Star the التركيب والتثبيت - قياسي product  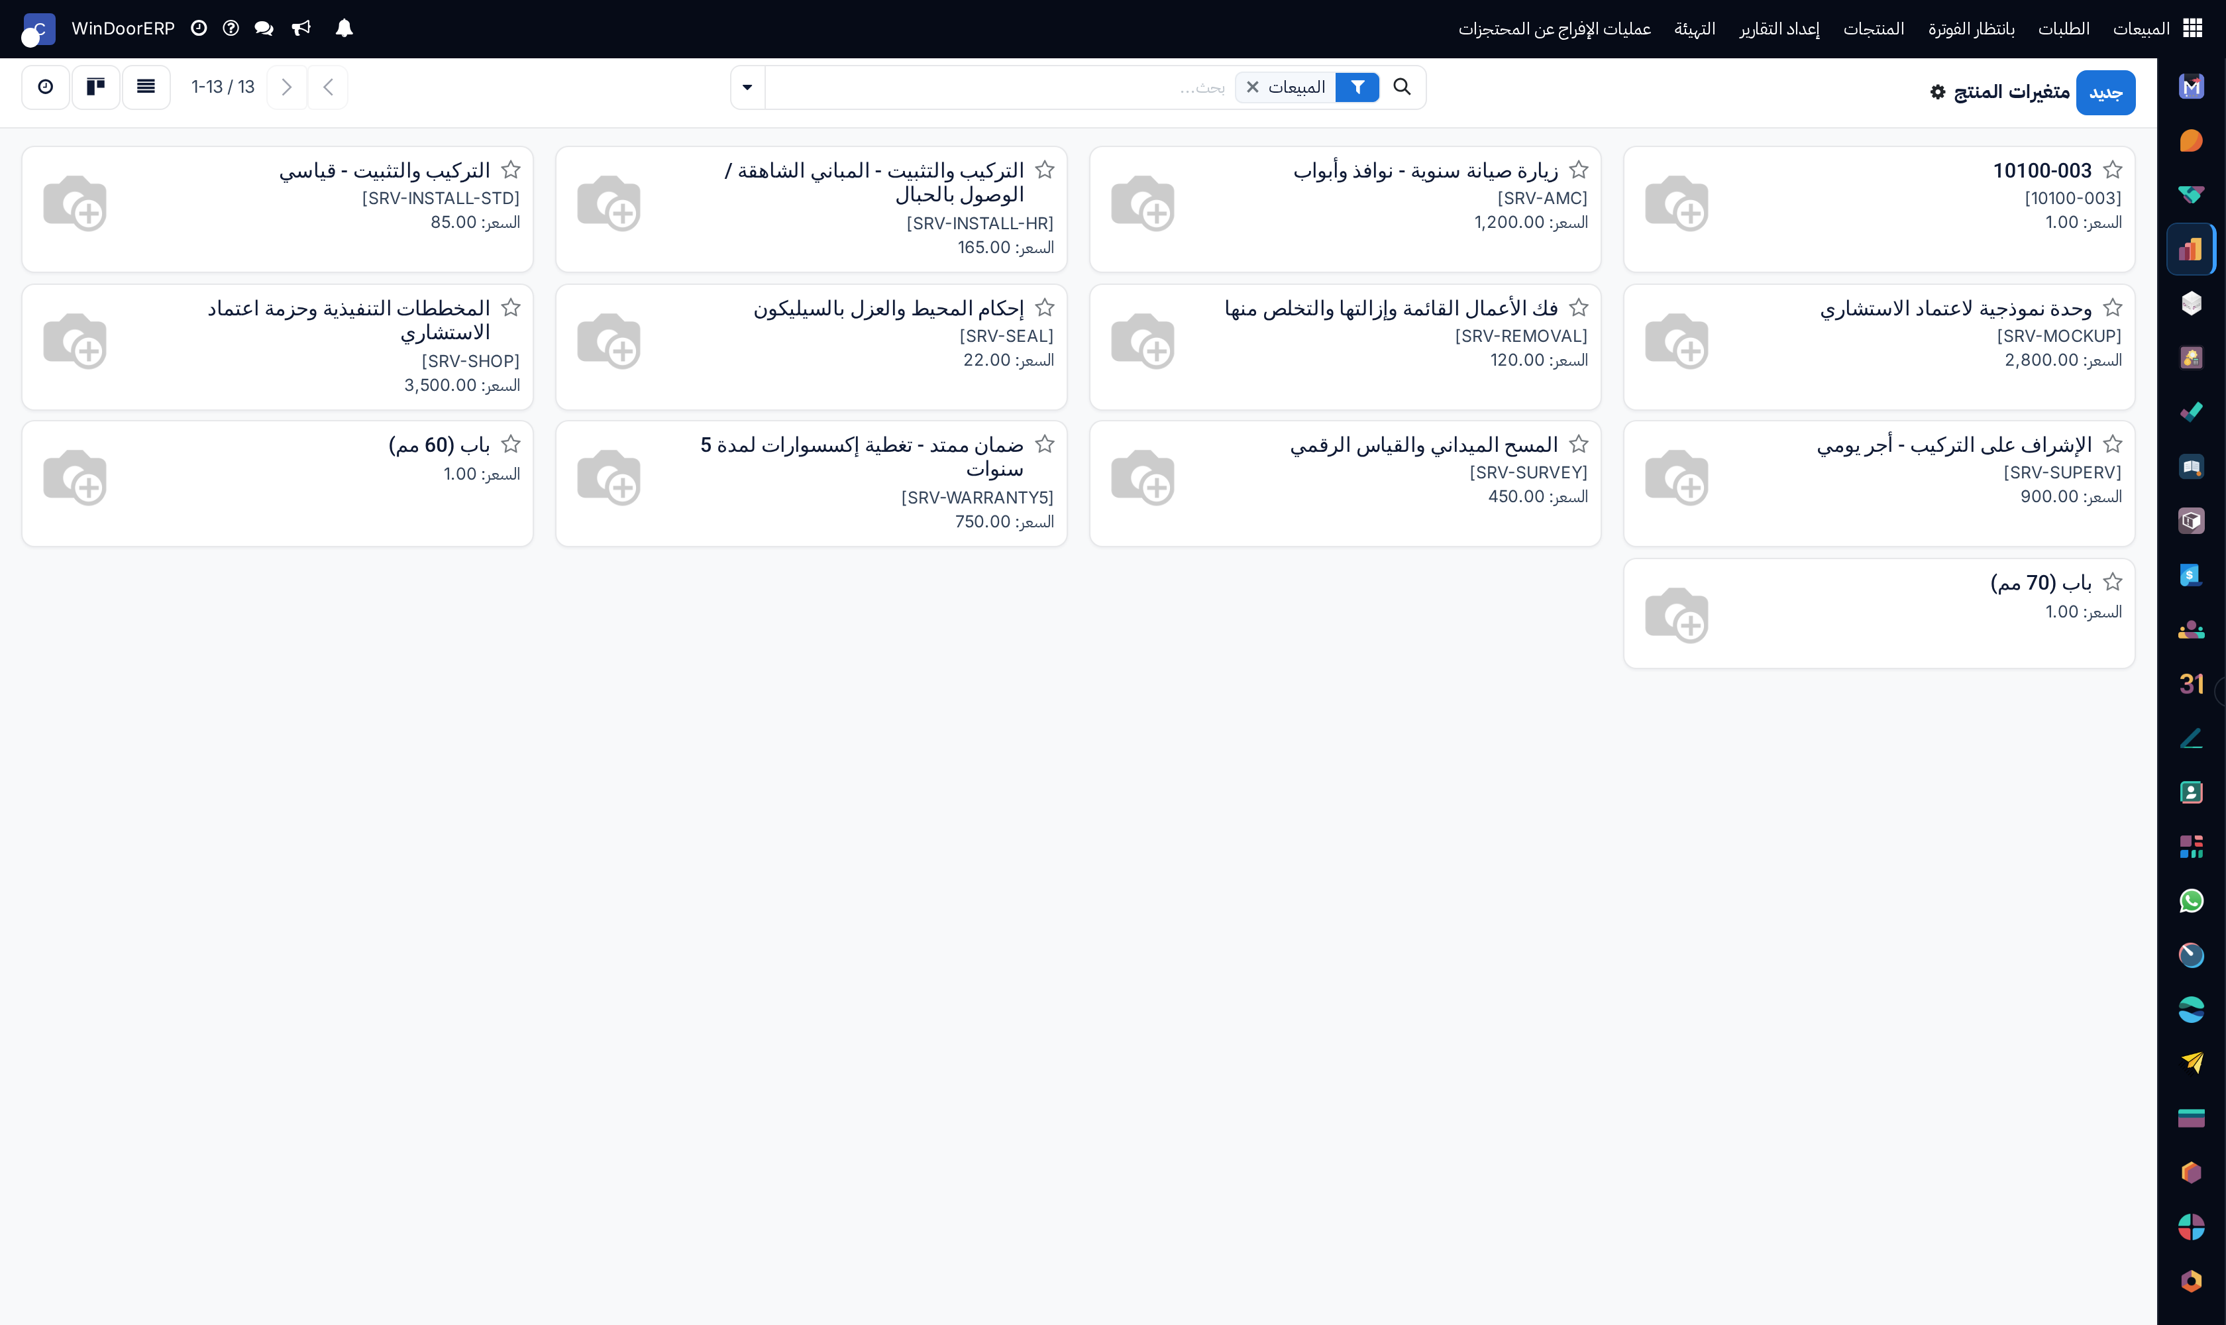511,170
